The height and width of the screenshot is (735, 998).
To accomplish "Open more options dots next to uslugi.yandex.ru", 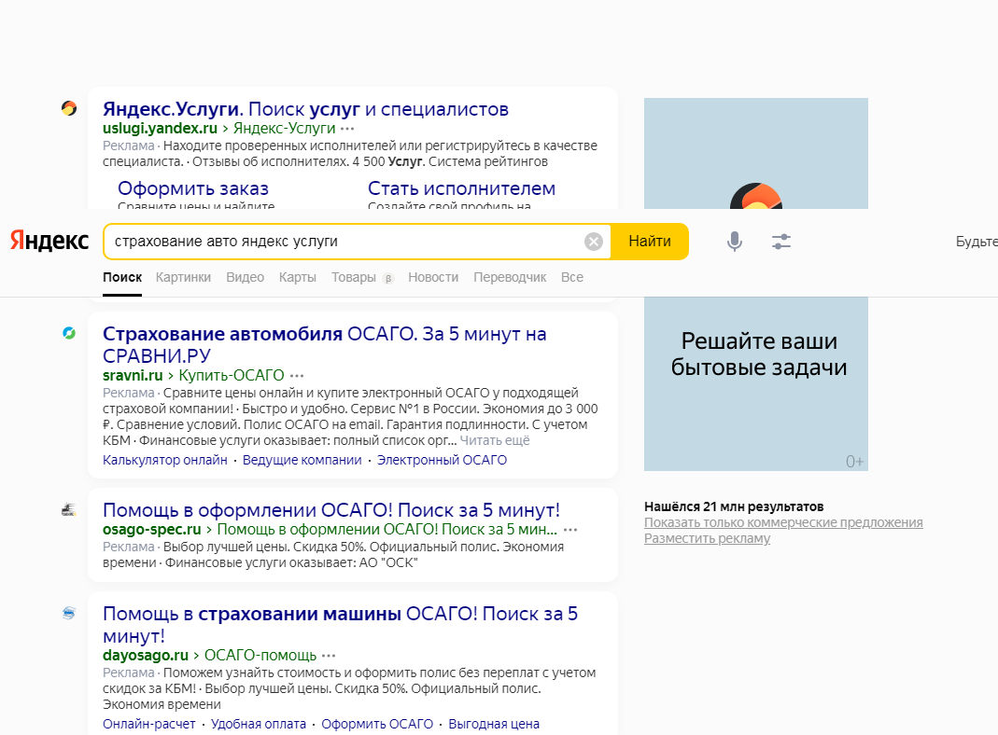I will point(347,129).
